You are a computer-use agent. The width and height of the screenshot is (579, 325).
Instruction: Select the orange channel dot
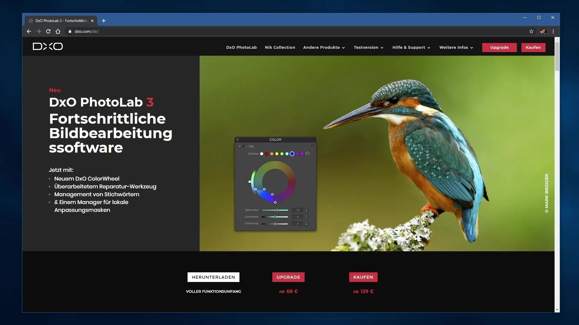pos(272,154)
